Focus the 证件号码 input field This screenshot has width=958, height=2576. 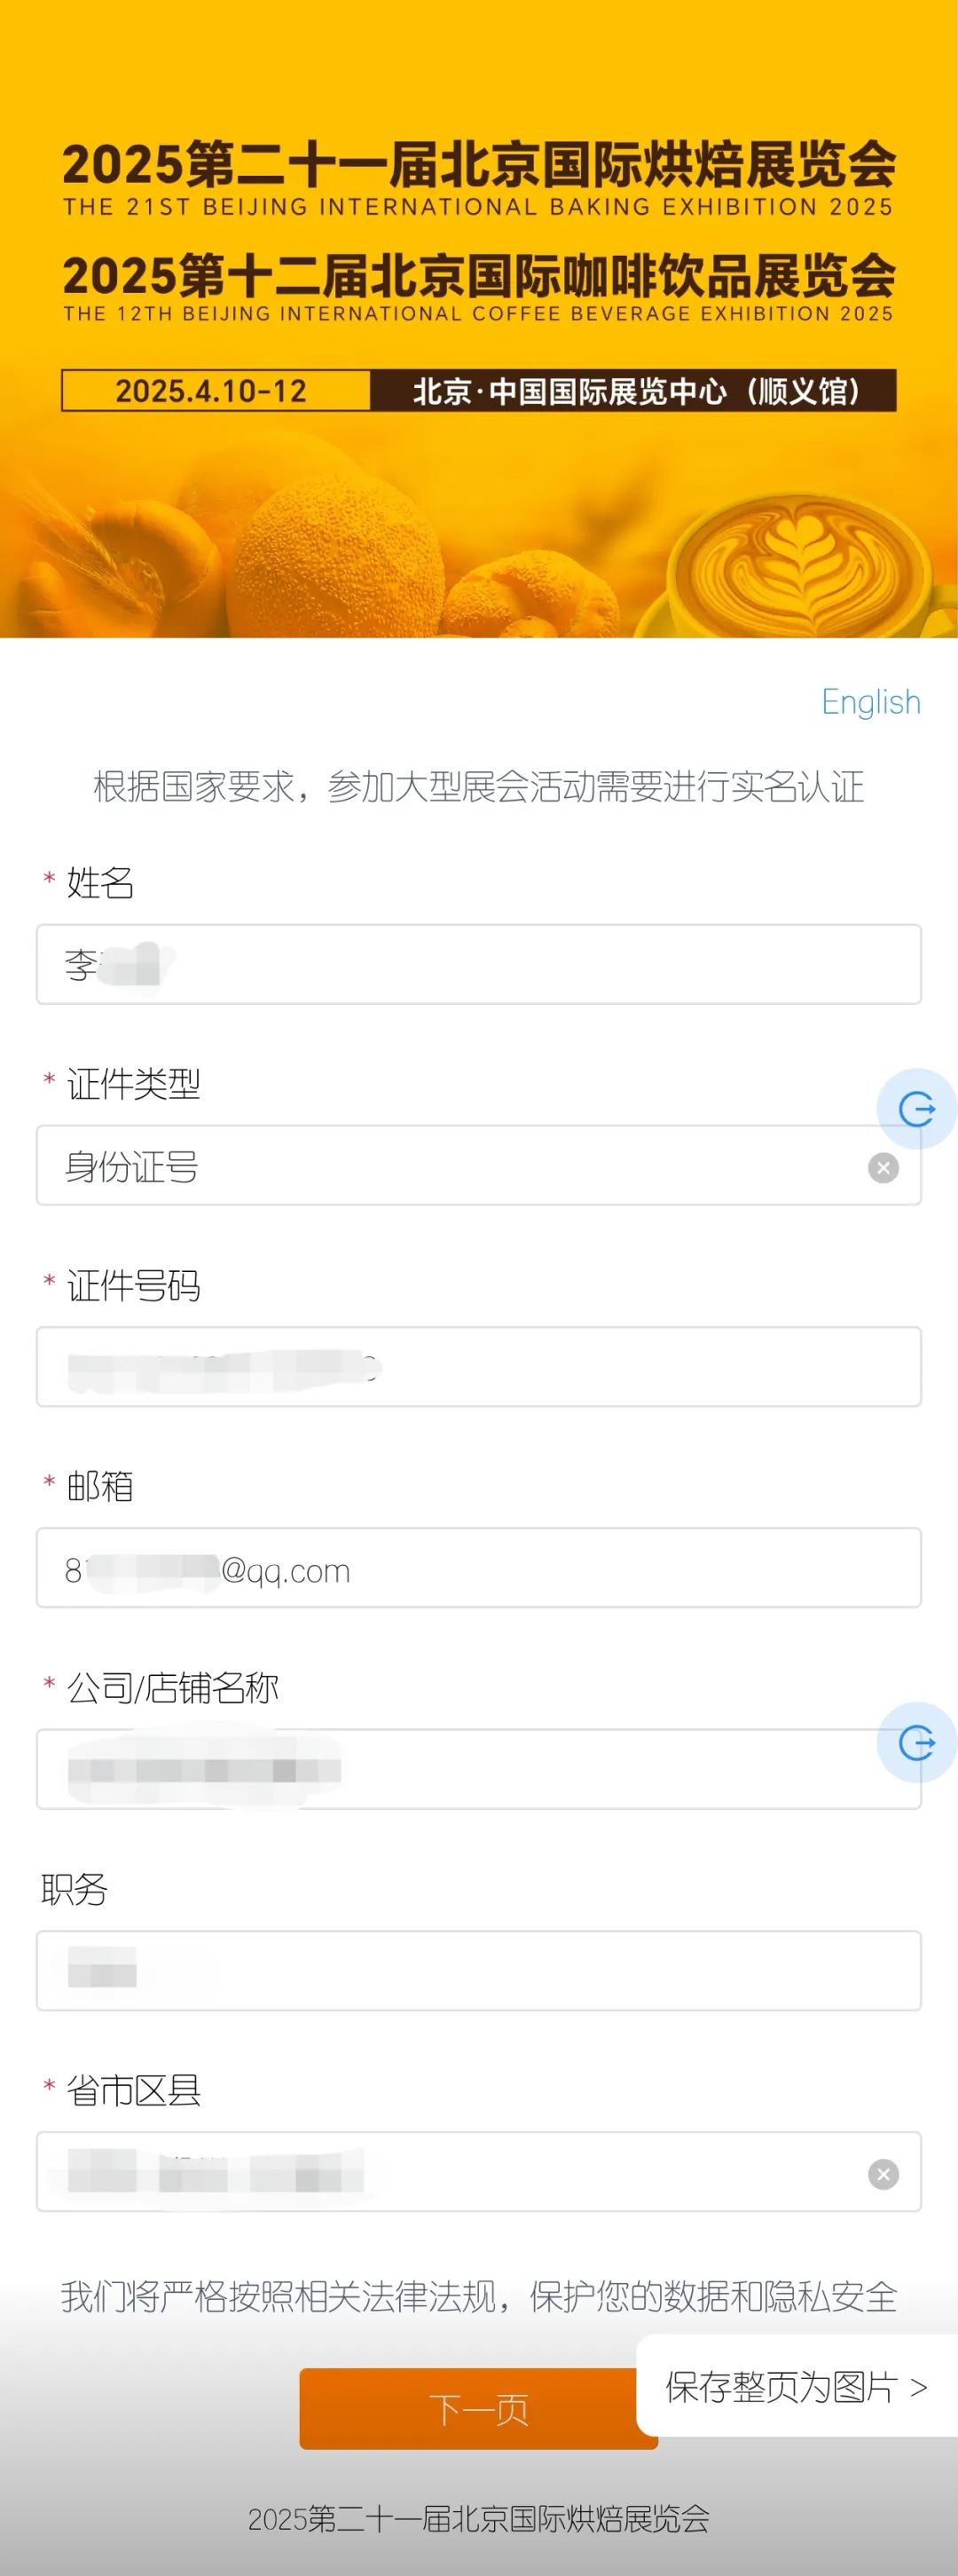pyautogui.click(x=478, y=1367)
